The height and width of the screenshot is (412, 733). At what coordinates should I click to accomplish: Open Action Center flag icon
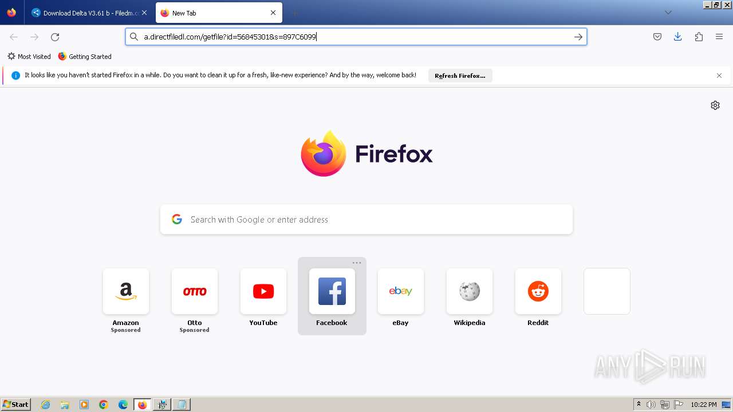(x=679, y=405)
